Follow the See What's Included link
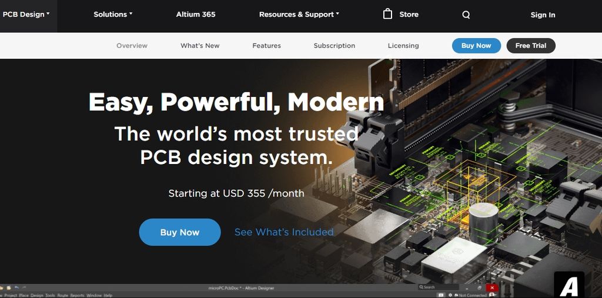This screenshot has height=298, width=602. click(x=284, y=232)
